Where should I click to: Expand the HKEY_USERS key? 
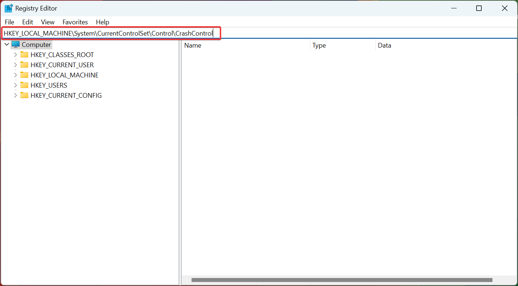(x=15, y=85)
